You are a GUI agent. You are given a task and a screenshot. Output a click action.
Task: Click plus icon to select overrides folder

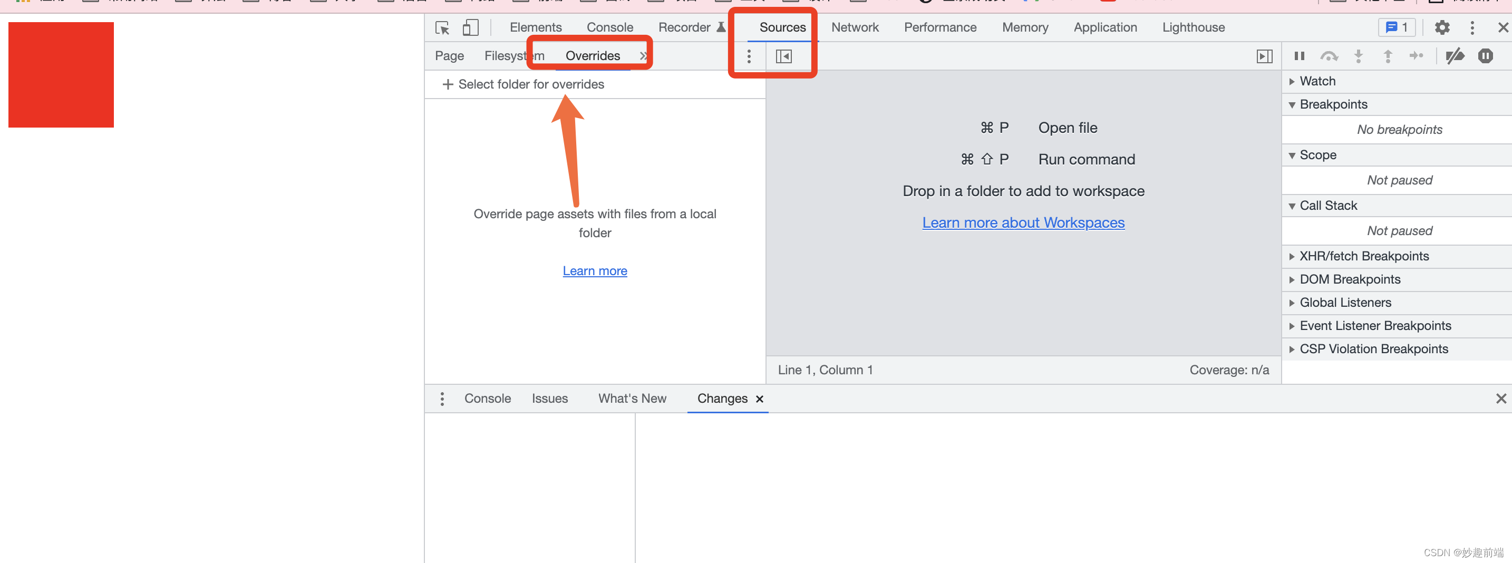point(447,84)
